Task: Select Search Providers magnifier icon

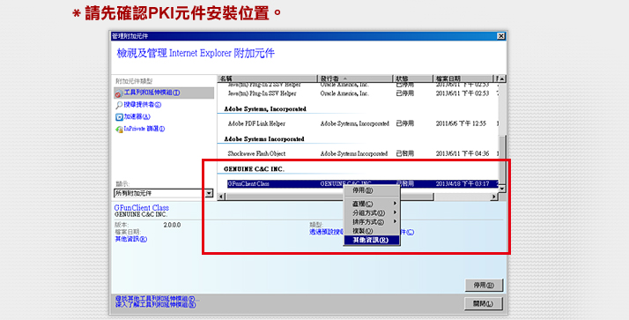Action: 119,105
